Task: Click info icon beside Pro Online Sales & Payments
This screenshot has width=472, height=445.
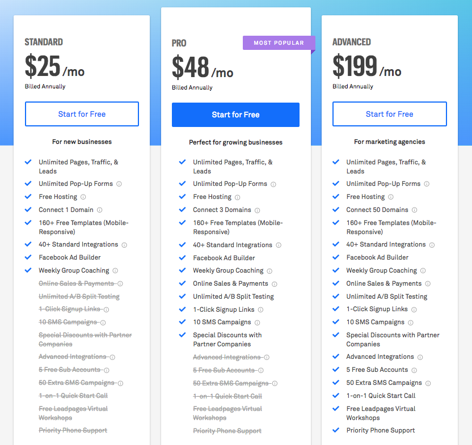Action: (x=275, y=283)
